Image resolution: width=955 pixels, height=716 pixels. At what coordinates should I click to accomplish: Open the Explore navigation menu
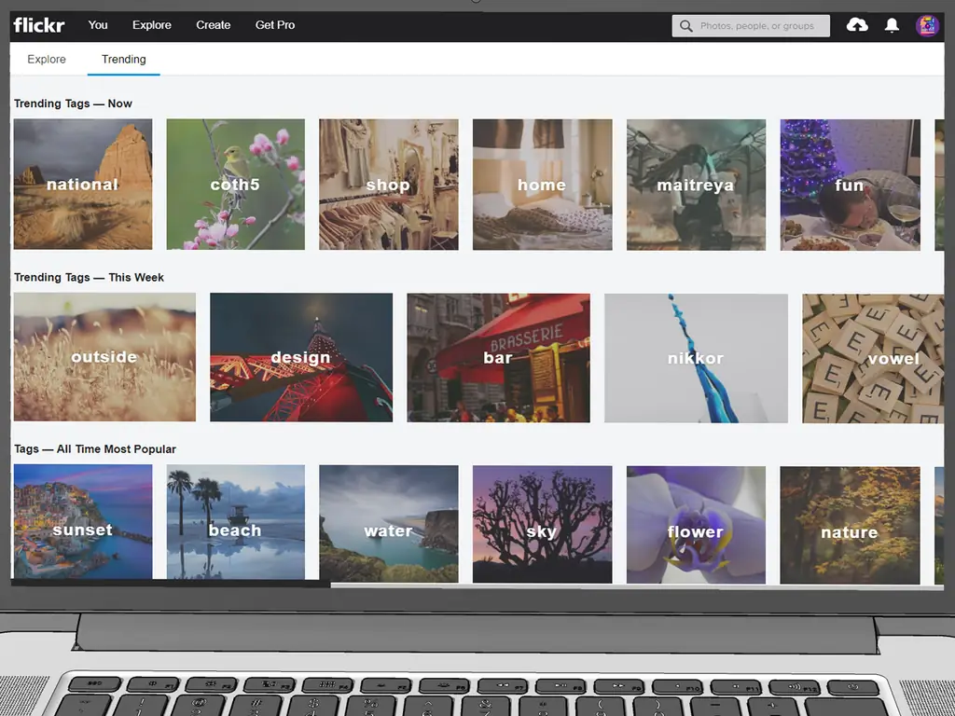click(151, 25)
